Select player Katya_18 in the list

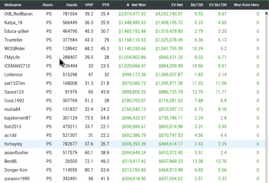tap(14, 23)
